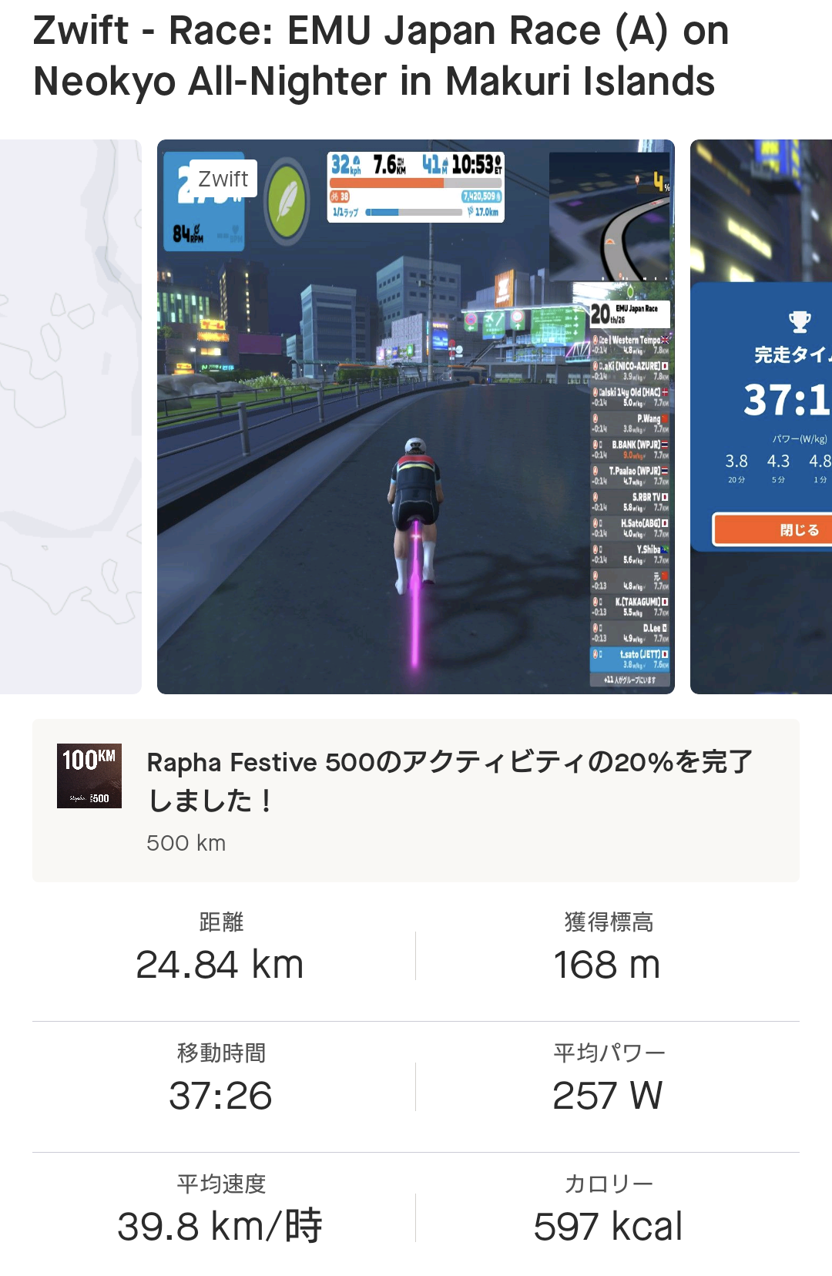Select the green feather powerup icon

pos(287,200)
